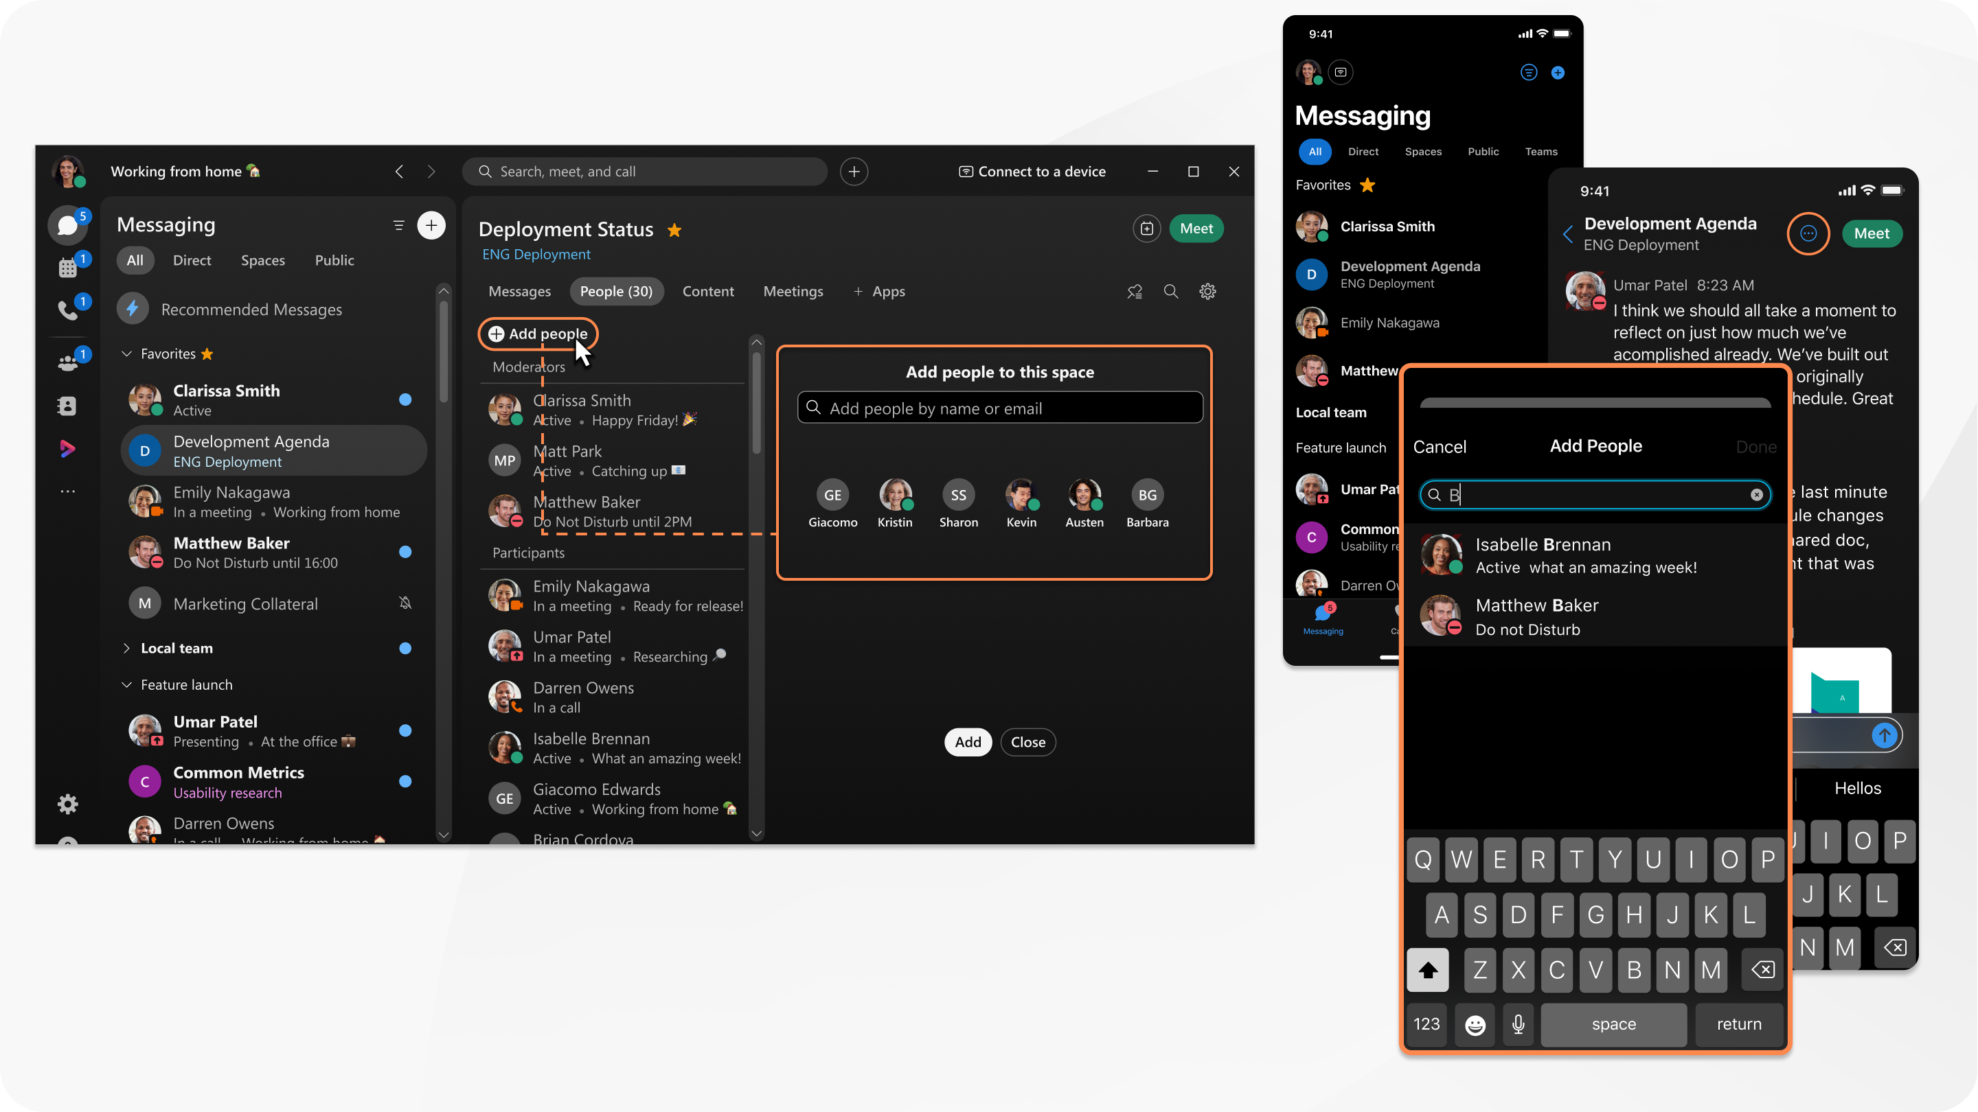Expand the Favorites section in sidebar

126,353
